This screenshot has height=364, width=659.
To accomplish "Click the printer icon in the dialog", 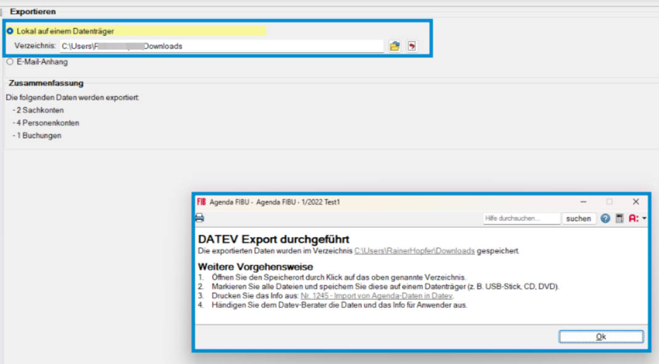I will pyautogui.click(x=200, y=218).
